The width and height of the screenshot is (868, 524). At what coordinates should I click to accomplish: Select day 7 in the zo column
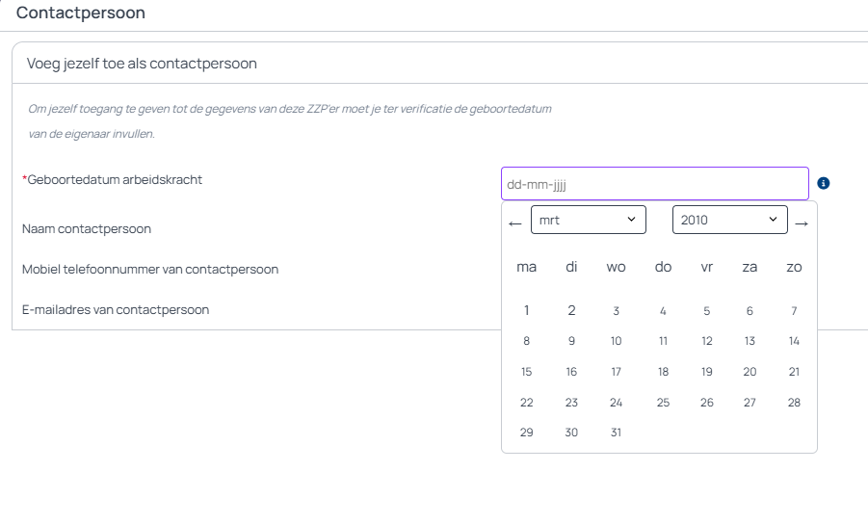[x=794, y=311]
